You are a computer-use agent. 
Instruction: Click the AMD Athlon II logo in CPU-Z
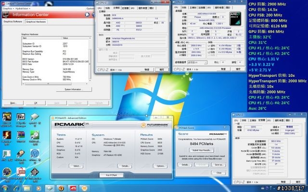point(235,19)
